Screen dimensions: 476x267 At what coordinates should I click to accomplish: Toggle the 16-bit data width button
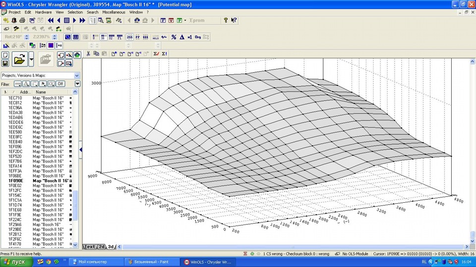tap(103, 37)
